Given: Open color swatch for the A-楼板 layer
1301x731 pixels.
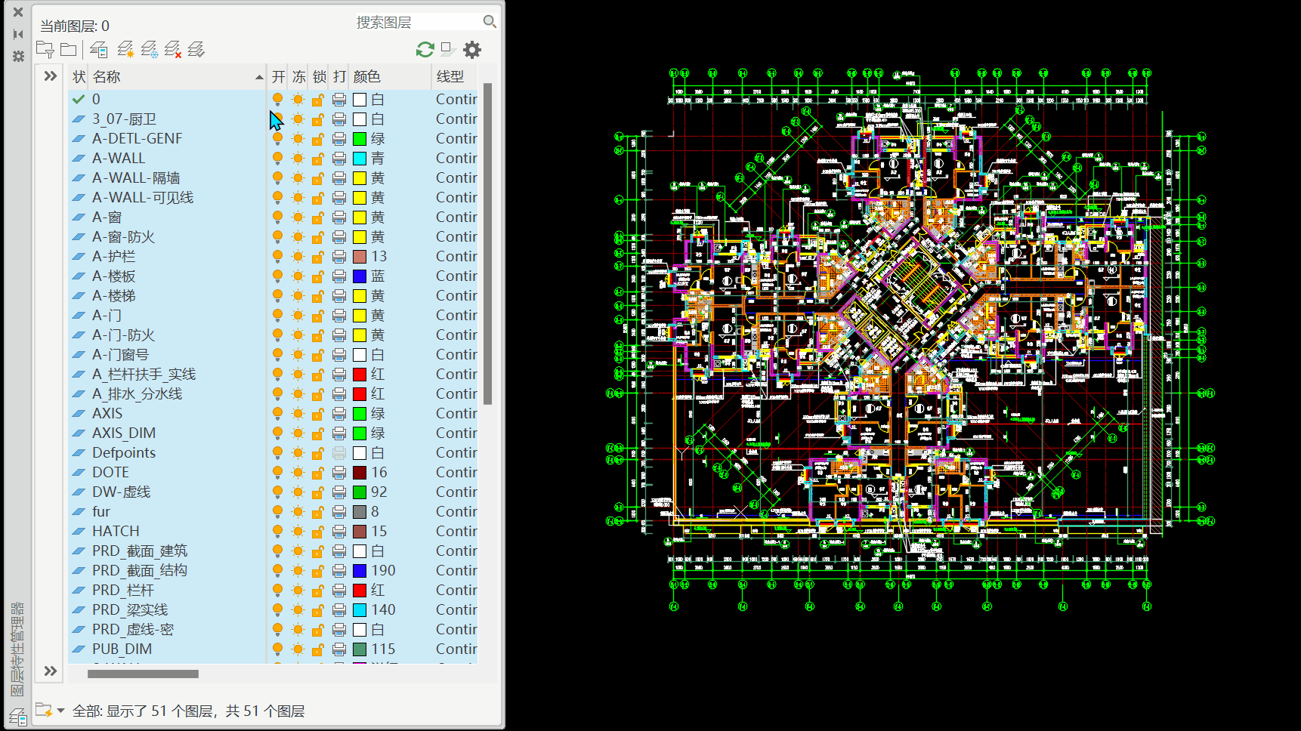Looking at the screenshot, I should tap(360, 276).
